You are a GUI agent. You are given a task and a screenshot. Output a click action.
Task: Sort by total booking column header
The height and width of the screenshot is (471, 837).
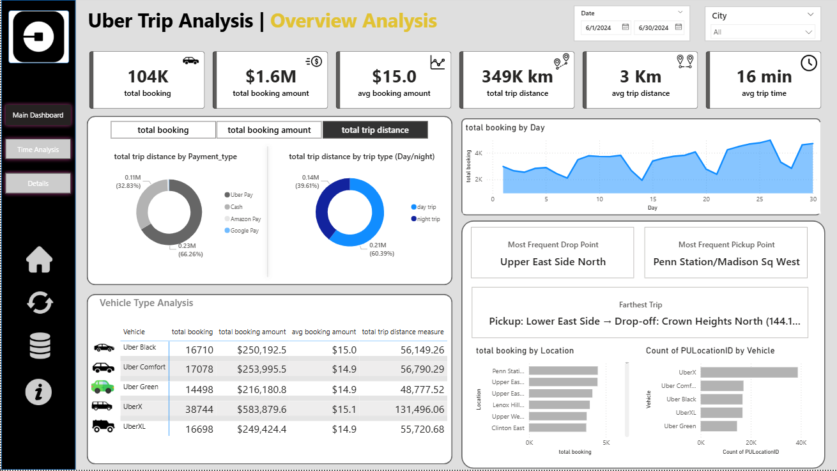tap(192, 332)
